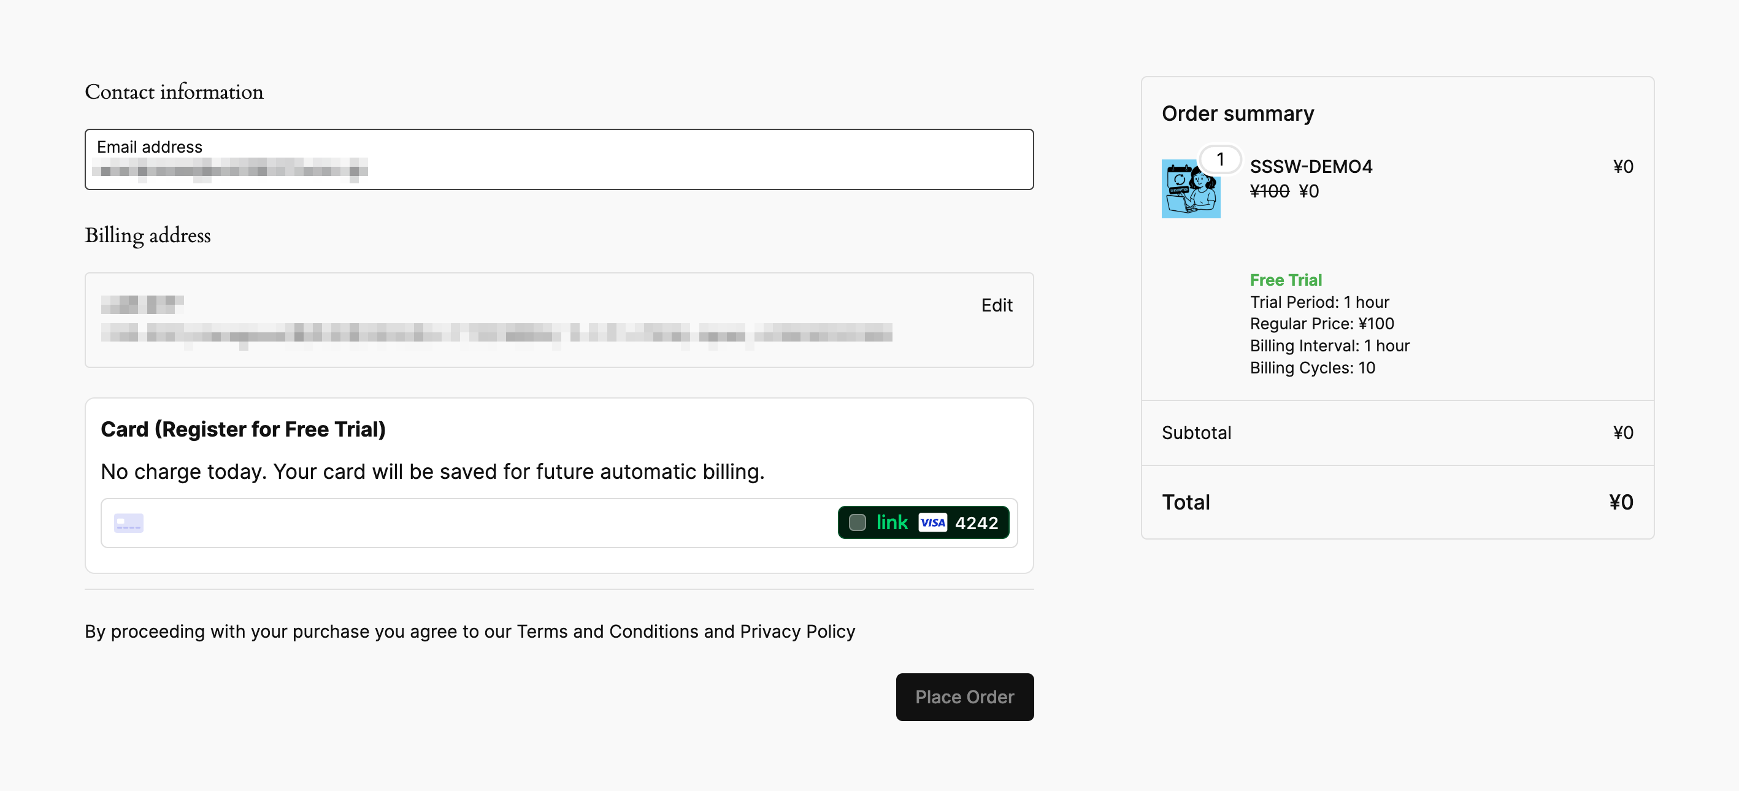Click into the card number input

pos(472,523)
